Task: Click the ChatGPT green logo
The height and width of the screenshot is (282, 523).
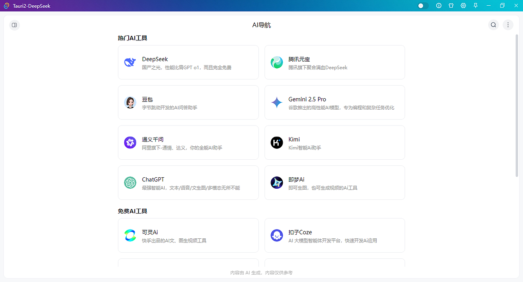Action: tap(130, 183)
